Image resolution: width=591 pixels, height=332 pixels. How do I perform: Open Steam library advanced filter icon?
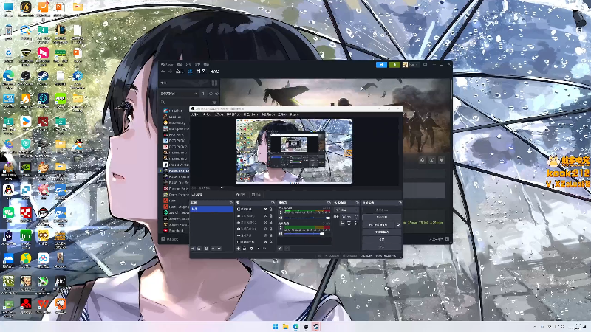pos(214,102)
